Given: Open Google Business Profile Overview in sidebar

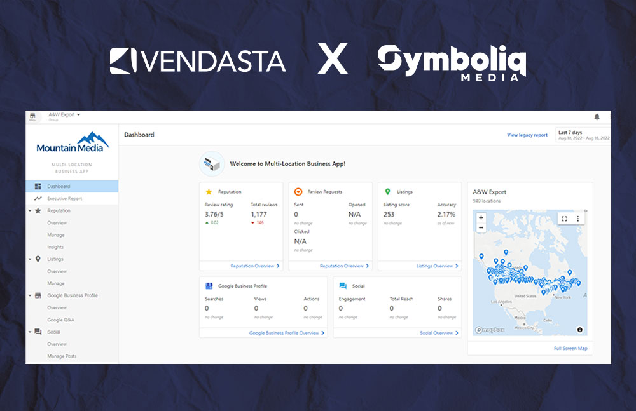Looking at the screenshot, I should point(57,307).
